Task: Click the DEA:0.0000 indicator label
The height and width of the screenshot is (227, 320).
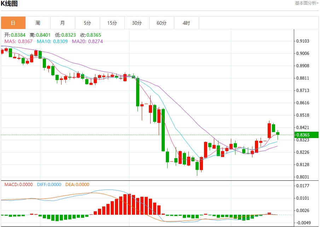Action: [x=77, y=185]
